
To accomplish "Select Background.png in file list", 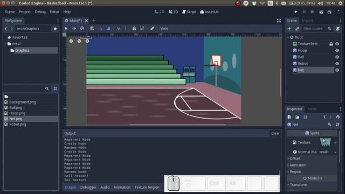I will tap(23, 102).
